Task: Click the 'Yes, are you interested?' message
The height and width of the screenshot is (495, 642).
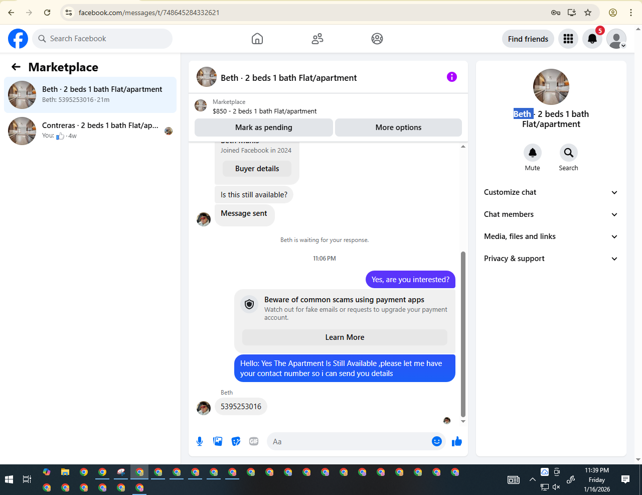Action: tap(410, 280)
